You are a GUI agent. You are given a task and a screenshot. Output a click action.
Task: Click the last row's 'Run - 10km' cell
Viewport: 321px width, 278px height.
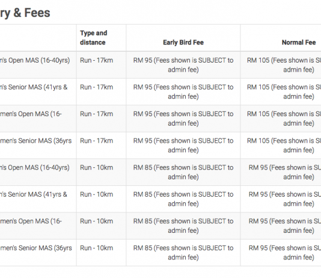point(96,248)
